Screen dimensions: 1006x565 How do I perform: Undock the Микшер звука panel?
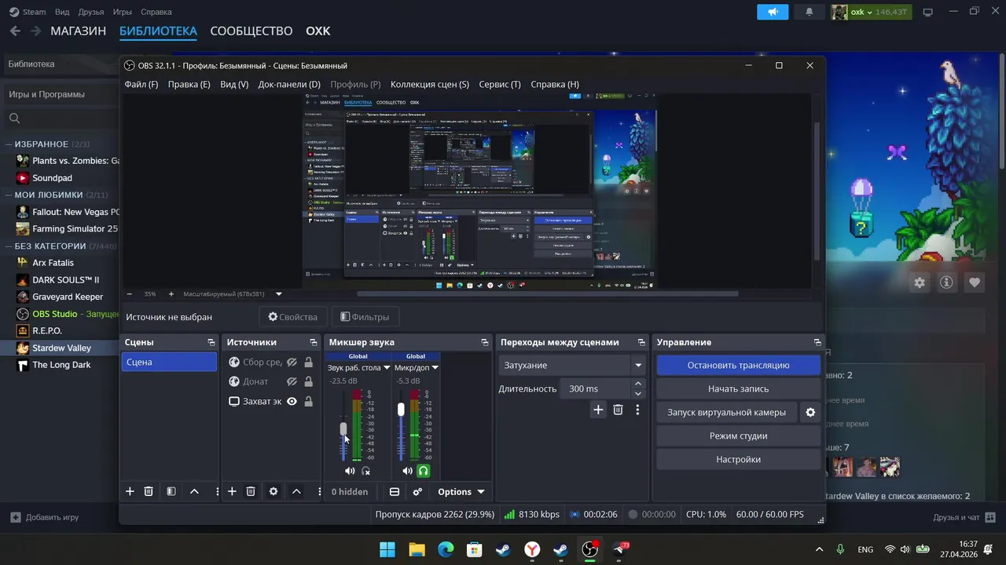[485, 343]
